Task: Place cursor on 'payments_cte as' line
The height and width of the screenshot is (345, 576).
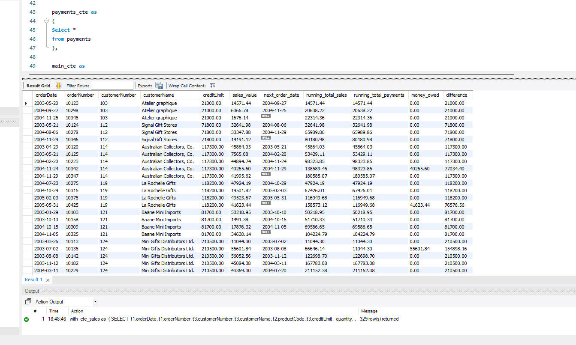Action: click(74, 12)
